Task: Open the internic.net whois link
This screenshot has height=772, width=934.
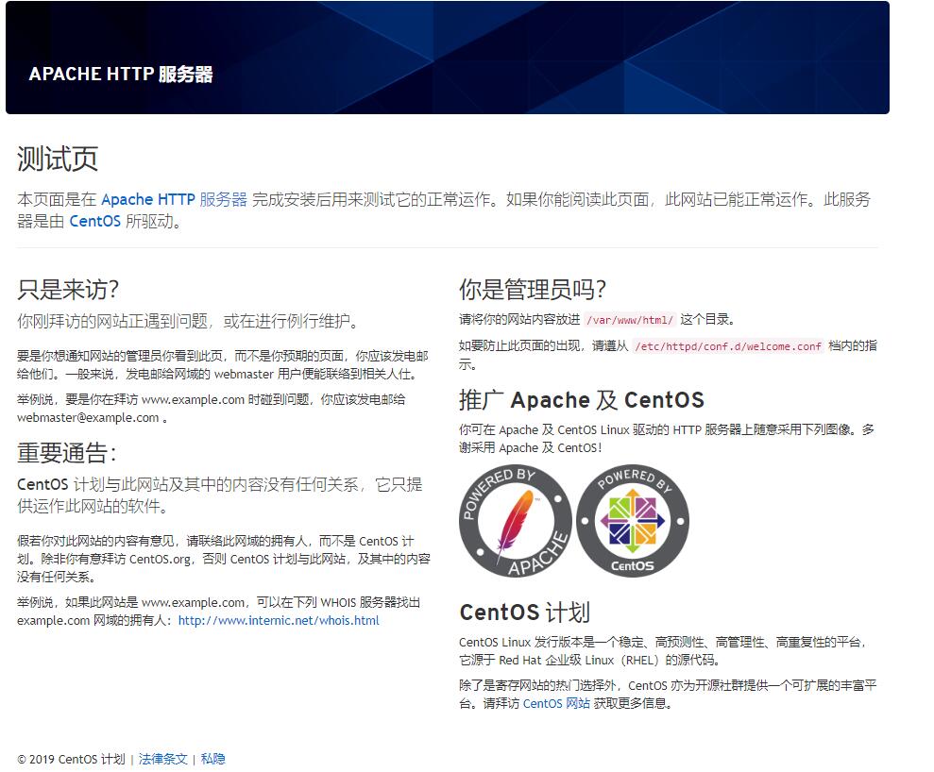Action: (279, 620)
